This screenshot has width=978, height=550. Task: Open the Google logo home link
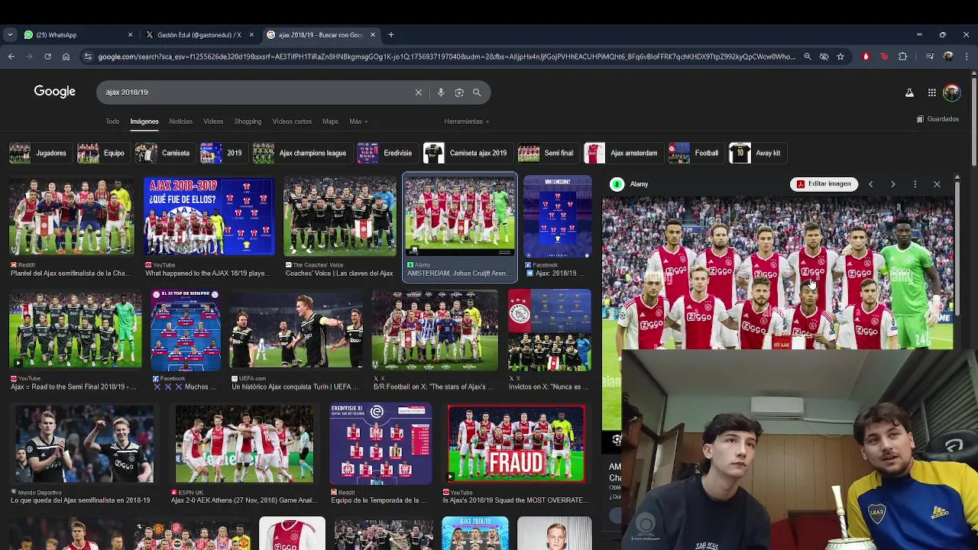click(54, 92)
